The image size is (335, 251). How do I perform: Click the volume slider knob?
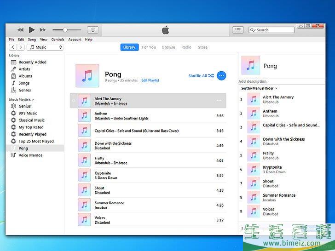65,30
